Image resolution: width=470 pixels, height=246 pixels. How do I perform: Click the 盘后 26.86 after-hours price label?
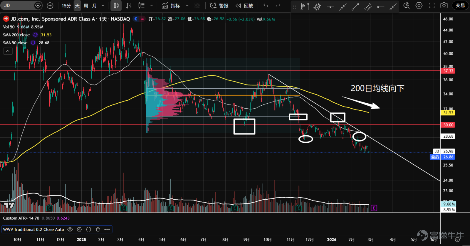point(442,157)
